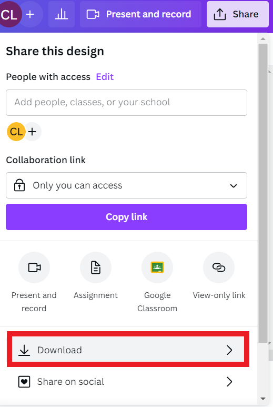Add a person using the plus next to the yellow CL avatar

pyautogui.click(x=33, y=132)
